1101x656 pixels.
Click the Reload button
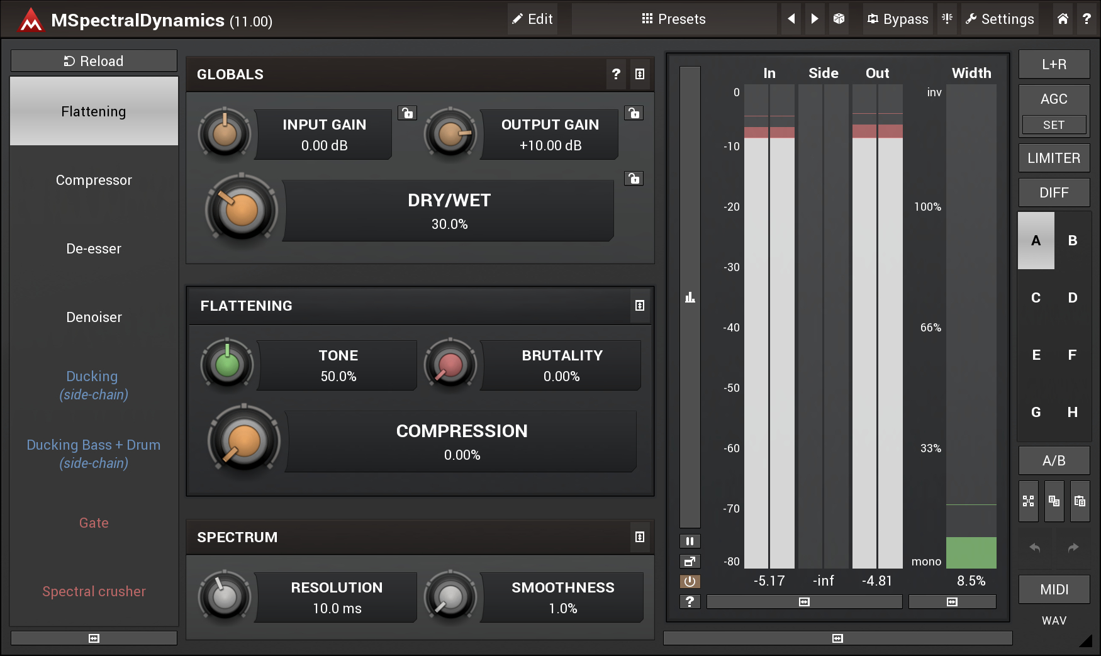pyautogui.click(x=94, y=61)
